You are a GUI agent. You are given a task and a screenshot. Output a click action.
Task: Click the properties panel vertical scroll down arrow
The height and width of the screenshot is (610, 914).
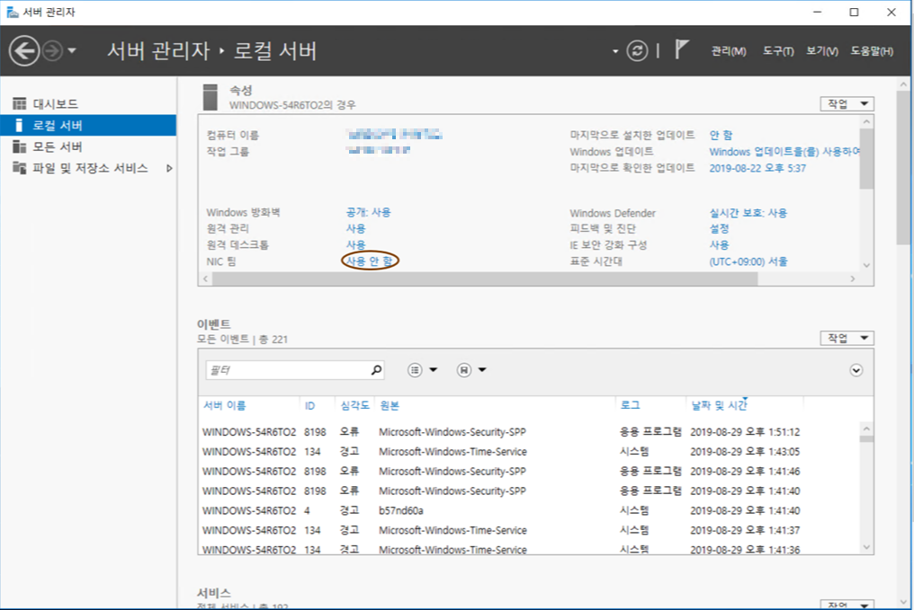coord(867,265)
